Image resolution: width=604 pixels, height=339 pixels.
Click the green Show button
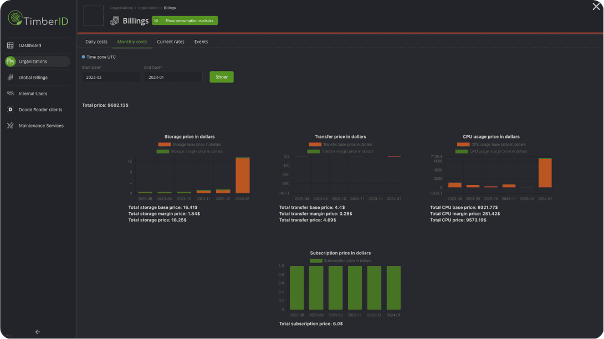point(222,77)
